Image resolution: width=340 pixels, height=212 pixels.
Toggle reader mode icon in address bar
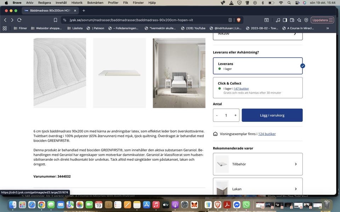[230, 20]
